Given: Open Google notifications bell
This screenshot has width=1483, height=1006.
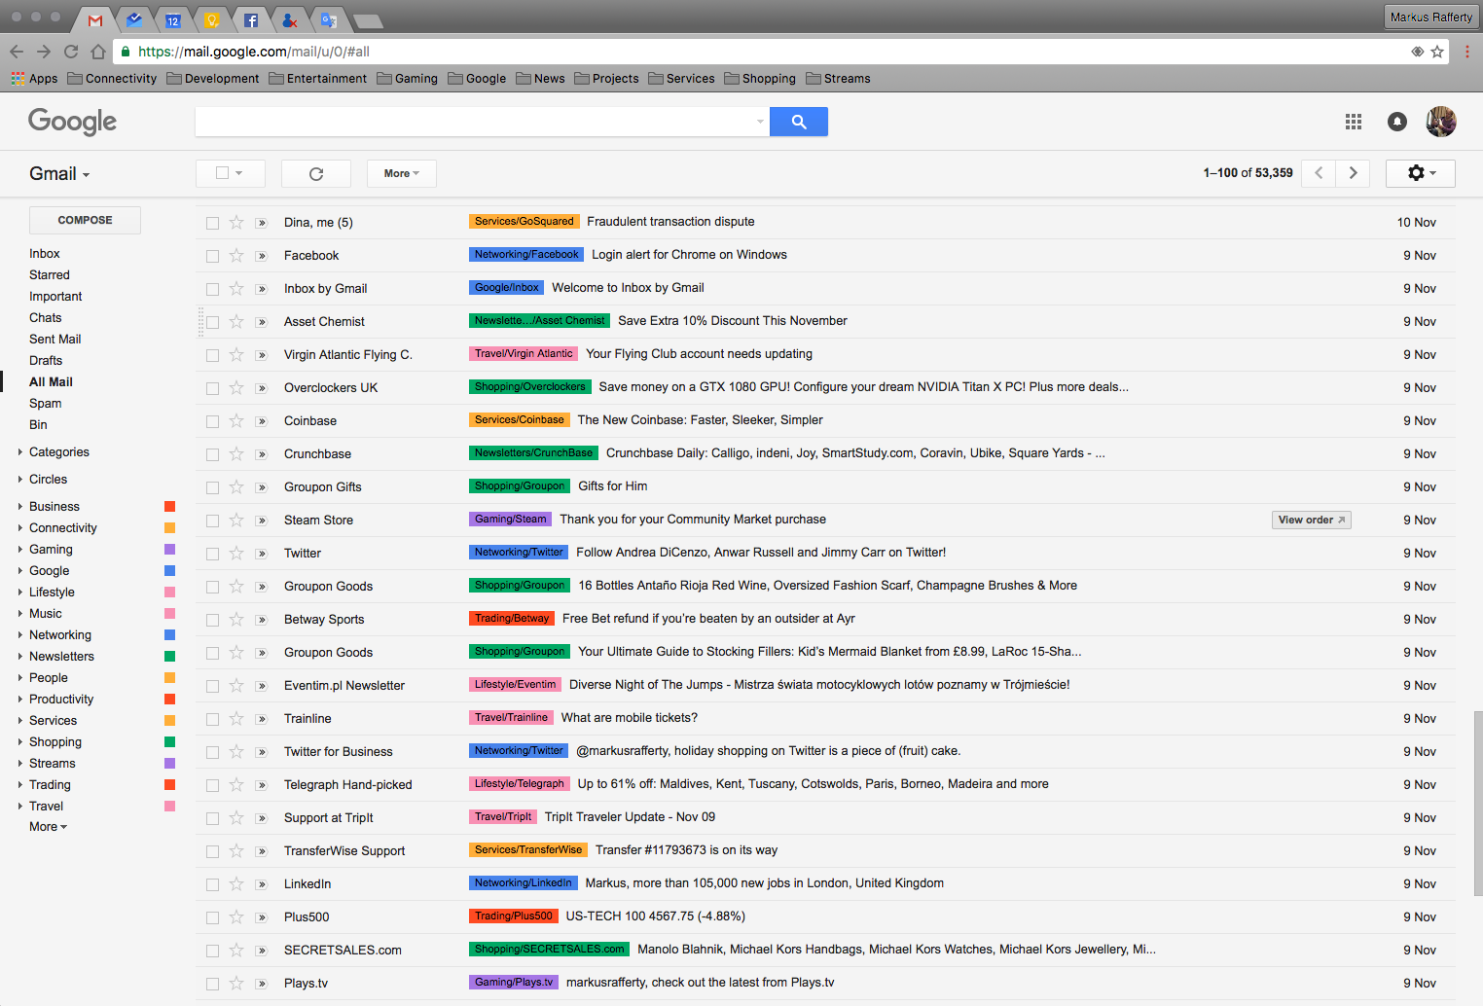Looking at the screenshot, I should 1396,122.
